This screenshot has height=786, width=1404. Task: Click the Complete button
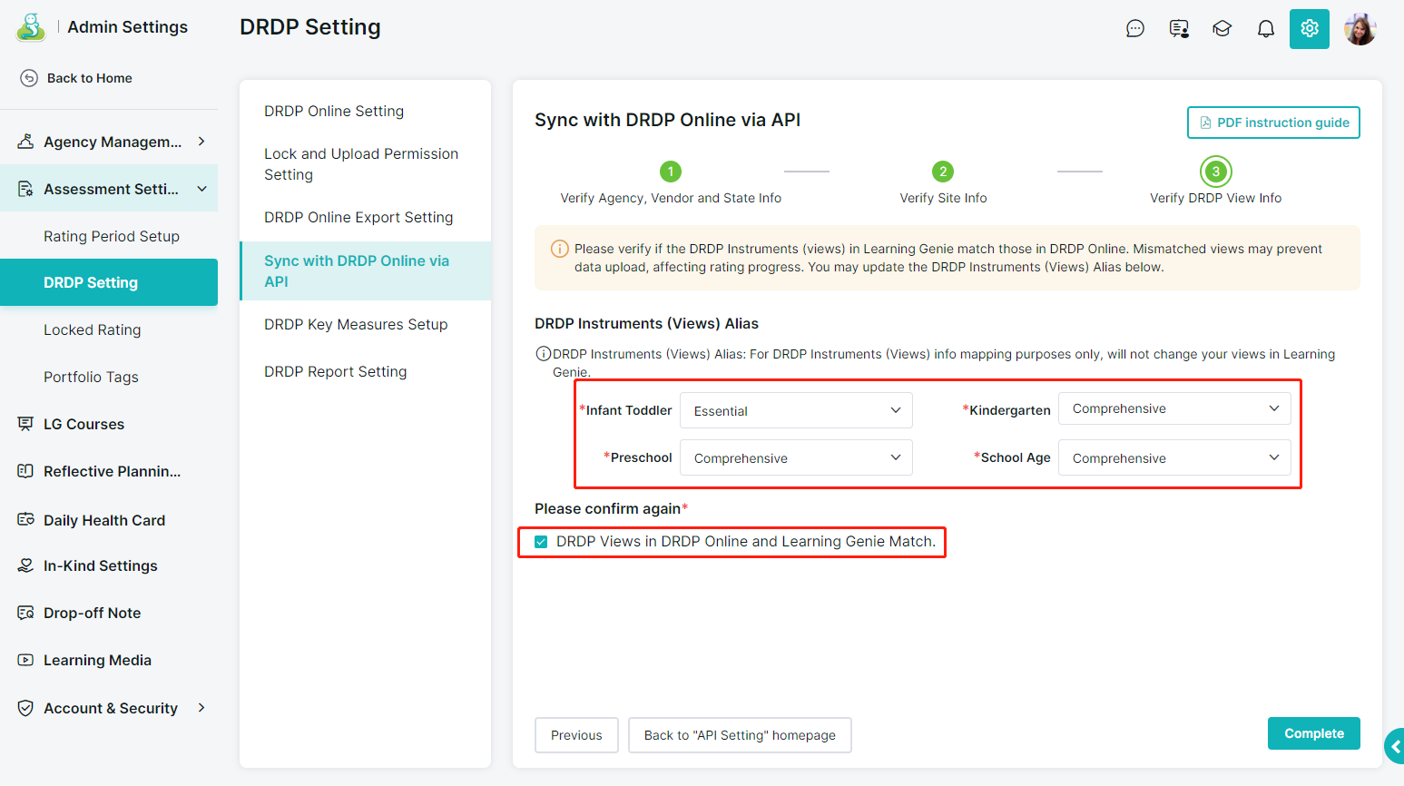(x=1313, y=733)
